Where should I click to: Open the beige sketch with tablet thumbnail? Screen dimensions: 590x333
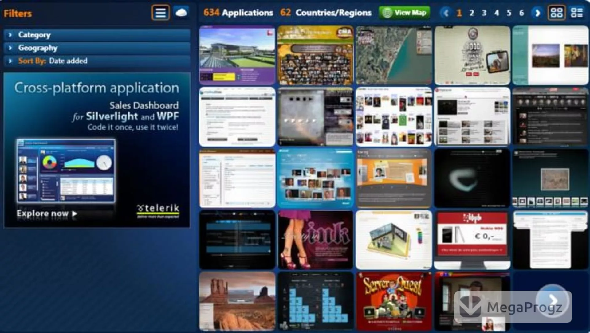click(472, 55)
